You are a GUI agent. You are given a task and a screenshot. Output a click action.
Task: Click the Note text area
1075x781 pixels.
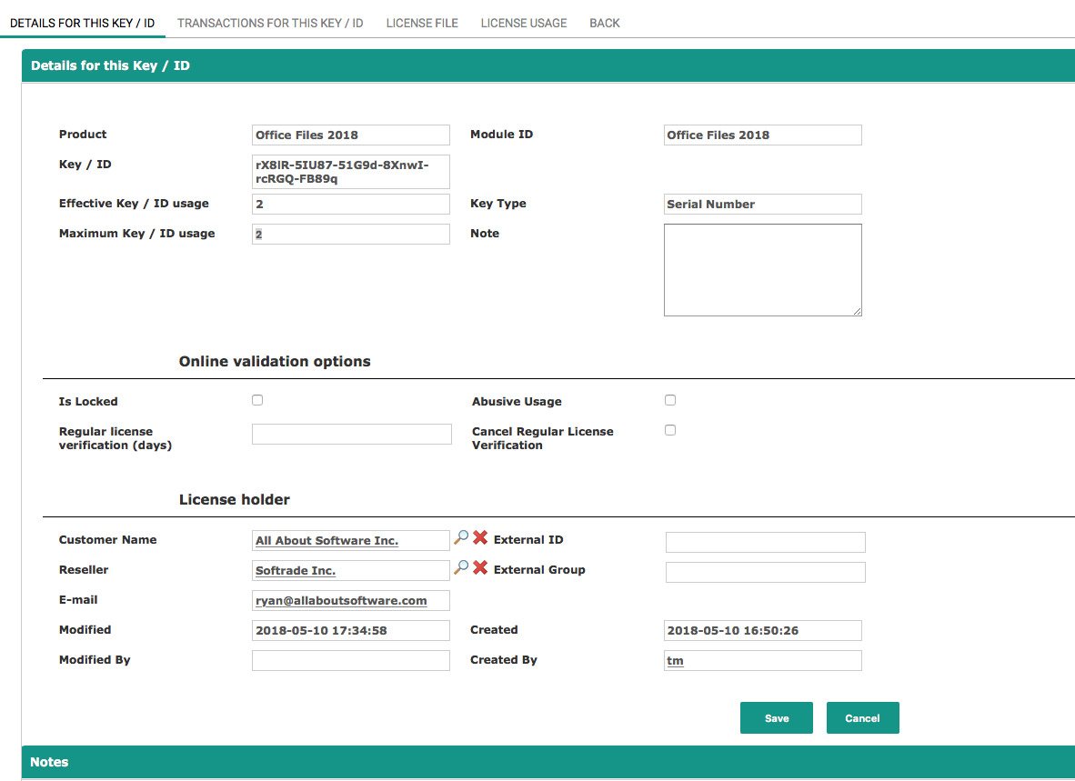(762, 270)
